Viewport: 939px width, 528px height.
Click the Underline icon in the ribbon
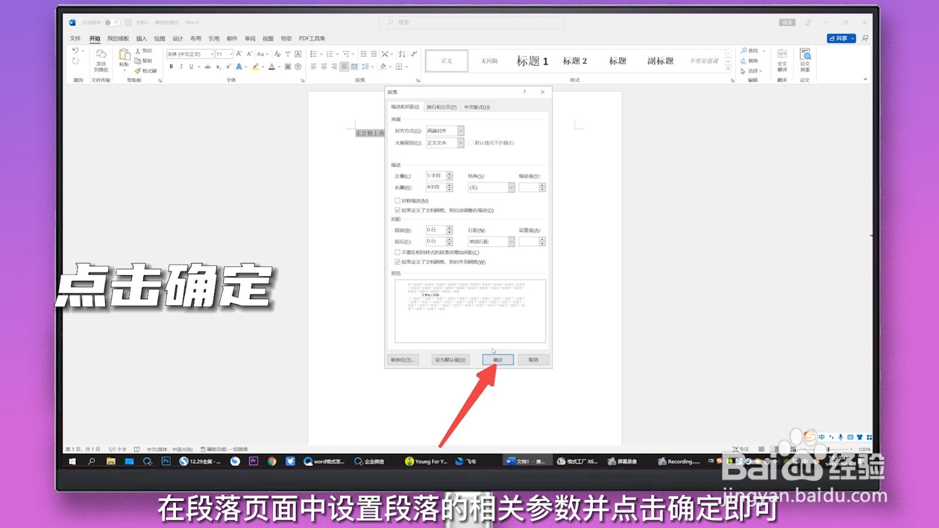[x=191, y=67]
